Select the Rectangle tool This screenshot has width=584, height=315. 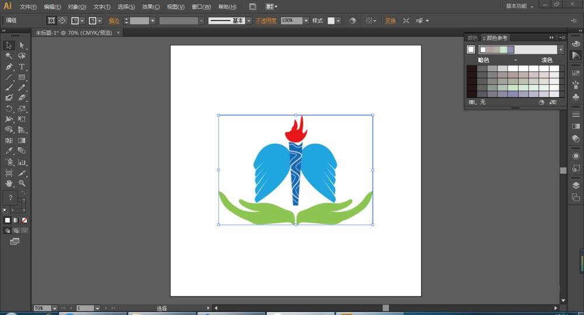pos(22,77)
